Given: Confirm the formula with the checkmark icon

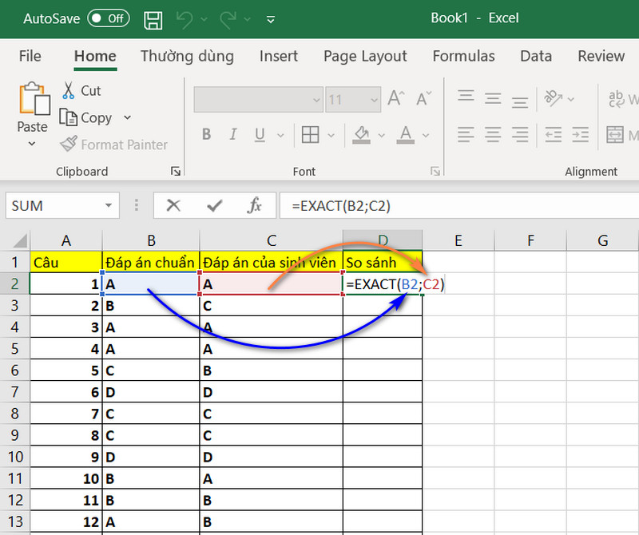Looking at the screenshot, I should (x=216, y=205).
